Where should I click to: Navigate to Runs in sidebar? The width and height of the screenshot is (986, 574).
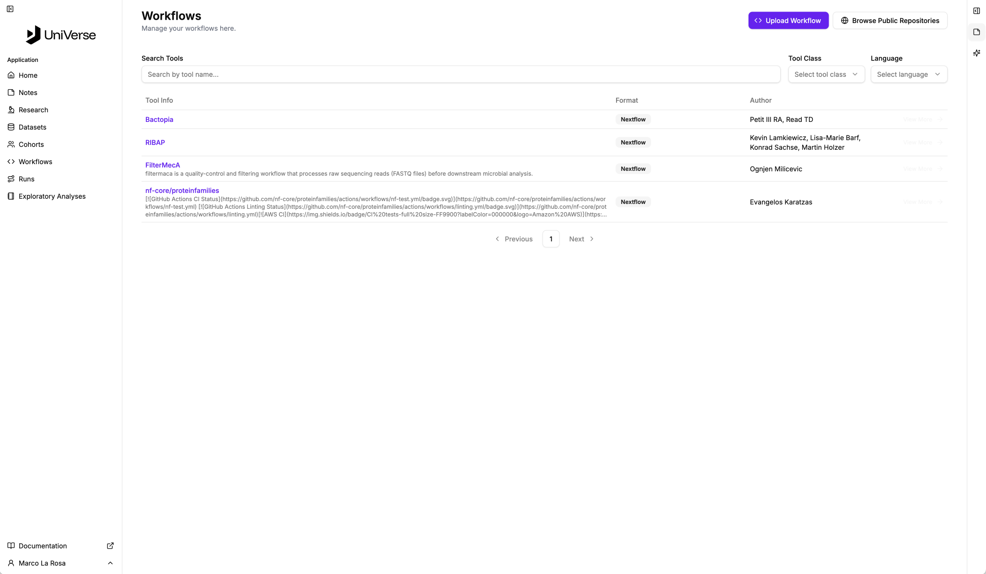[x=26, y=179]
